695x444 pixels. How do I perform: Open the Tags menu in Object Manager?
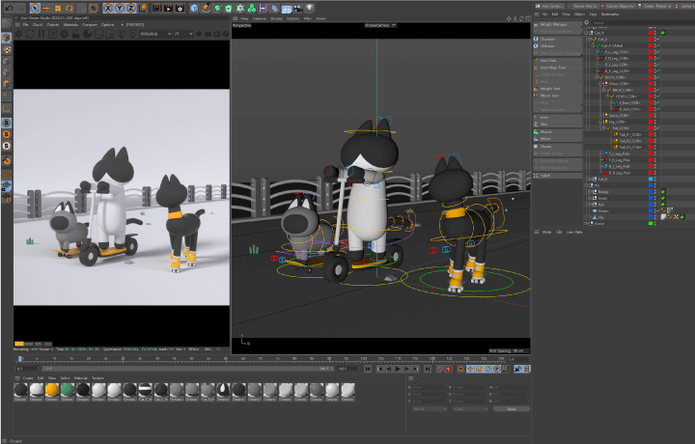pos(593,14)
